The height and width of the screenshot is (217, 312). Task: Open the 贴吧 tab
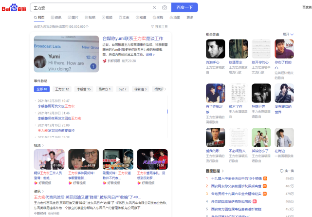point(90,18)
